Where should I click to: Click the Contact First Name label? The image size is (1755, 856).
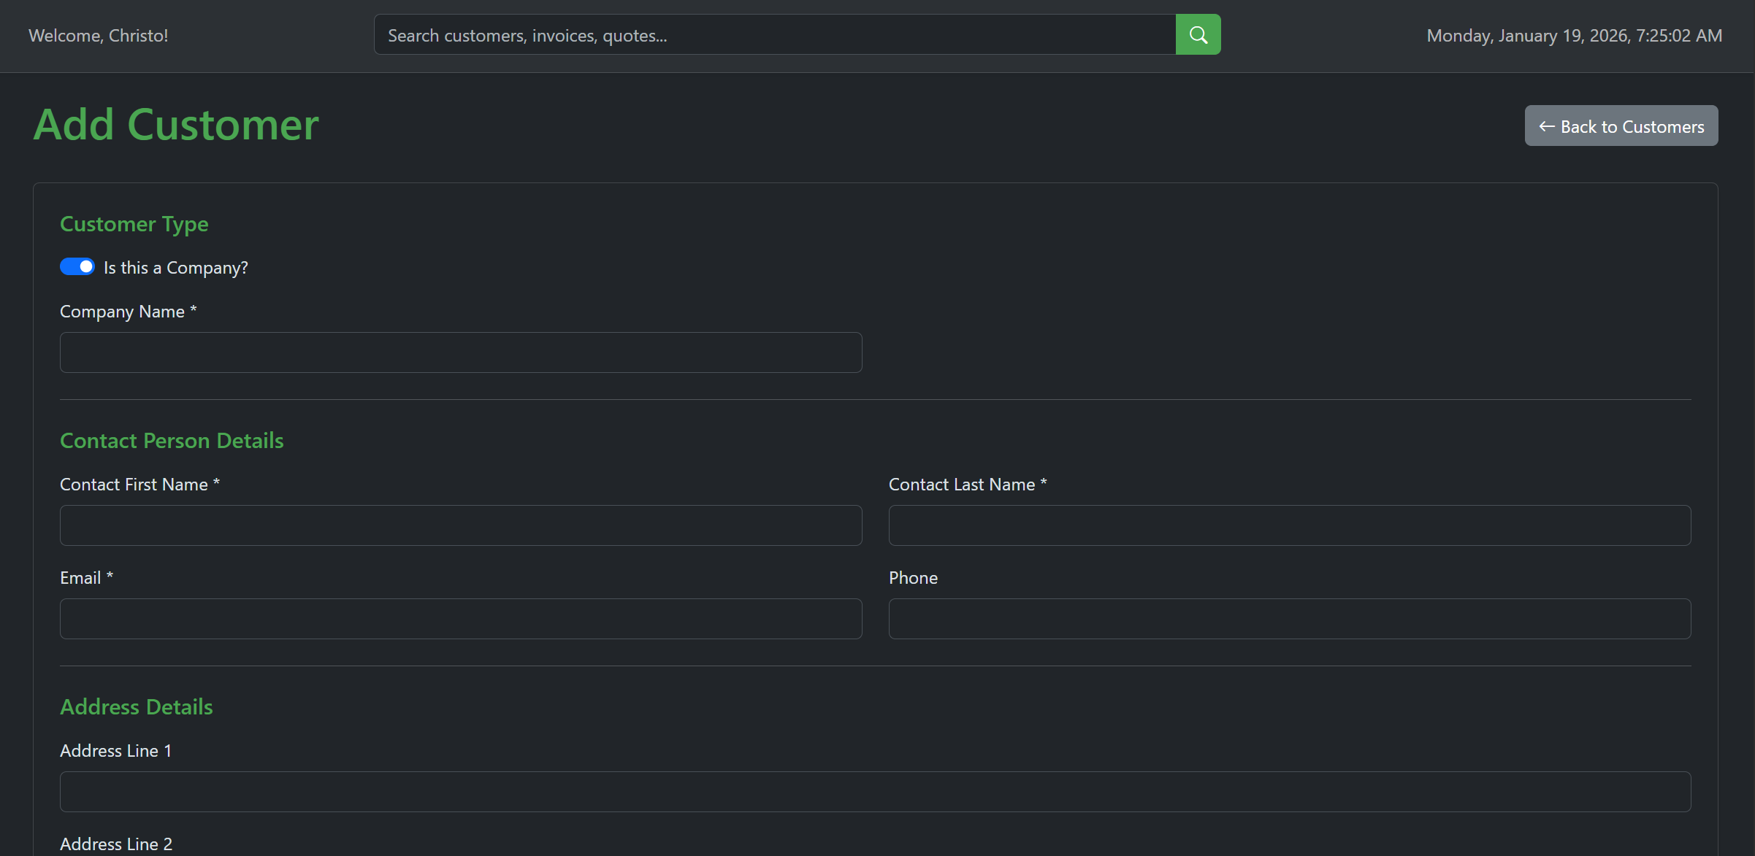click(x=139, y=485)
